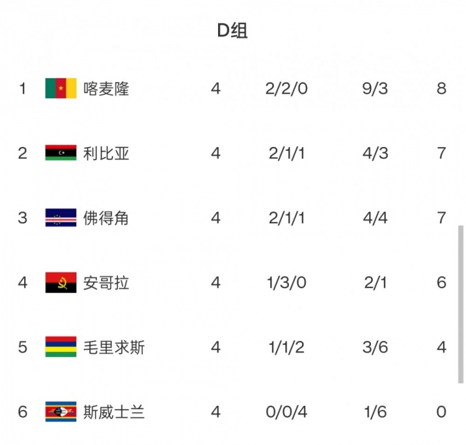Screen dimensions: 466x445
Task: Click Cameroon's 9/3 goals record
Action: [x=375, y=88]
